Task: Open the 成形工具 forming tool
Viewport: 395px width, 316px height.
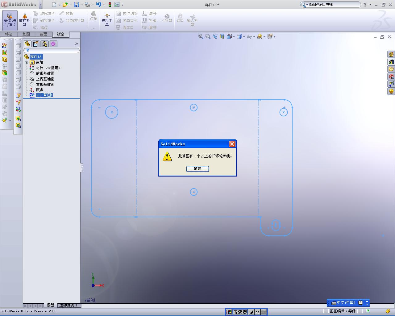Action: pos(107,20)
